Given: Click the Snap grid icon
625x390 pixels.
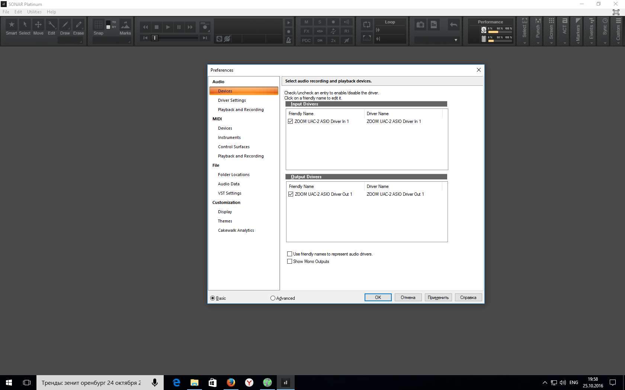Looking at the screenshot, I should click(98, 25).
